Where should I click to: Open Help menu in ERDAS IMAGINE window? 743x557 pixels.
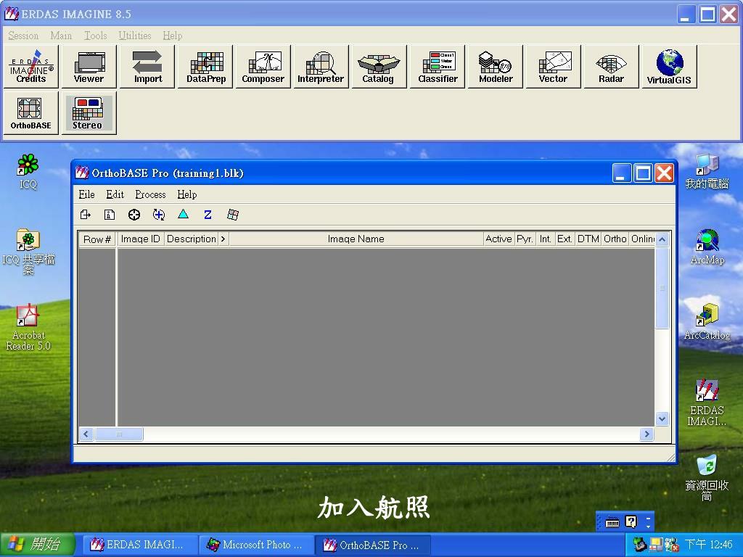[173, 36]
